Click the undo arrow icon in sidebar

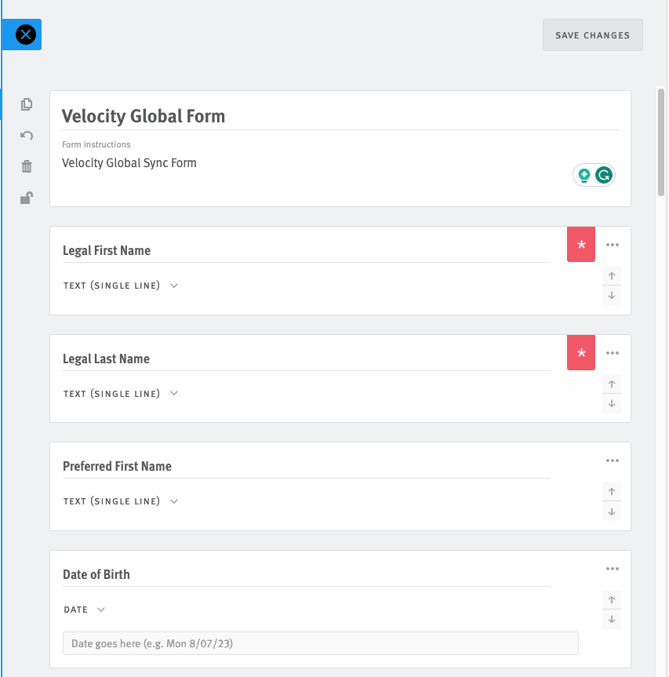pyautogui.click(x=27, y=136)
